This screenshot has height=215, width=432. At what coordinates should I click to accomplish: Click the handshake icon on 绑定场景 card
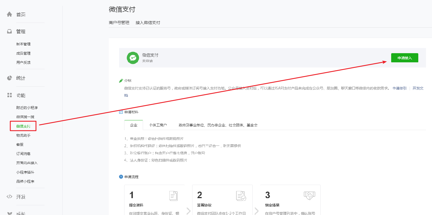tap(309, 196)
